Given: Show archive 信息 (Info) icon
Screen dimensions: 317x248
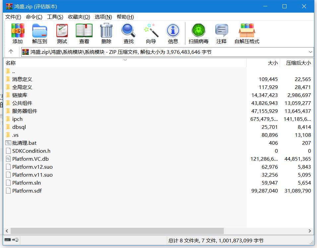Looking at the screenshot, I should (x=173, y=34).
